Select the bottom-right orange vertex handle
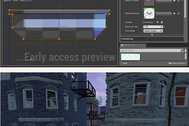Image resolution: width=189 pixels, height=126 pixels. [95, 39]
